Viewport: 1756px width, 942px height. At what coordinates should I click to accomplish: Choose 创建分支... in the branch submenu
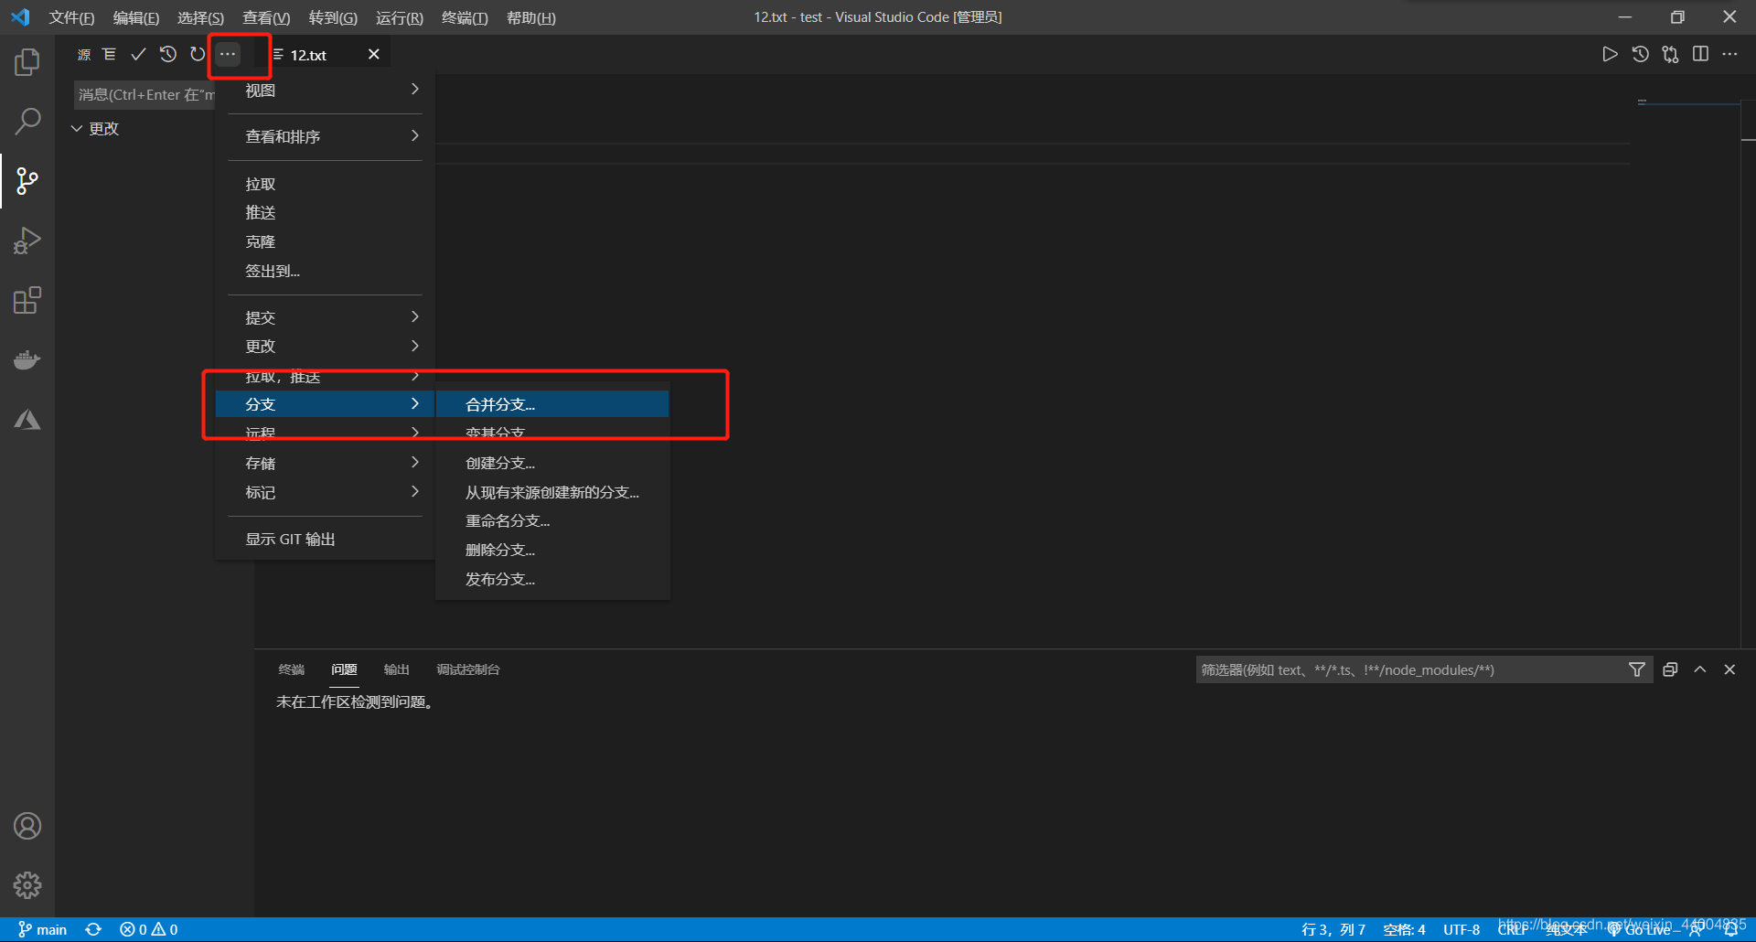click(552, 463)
